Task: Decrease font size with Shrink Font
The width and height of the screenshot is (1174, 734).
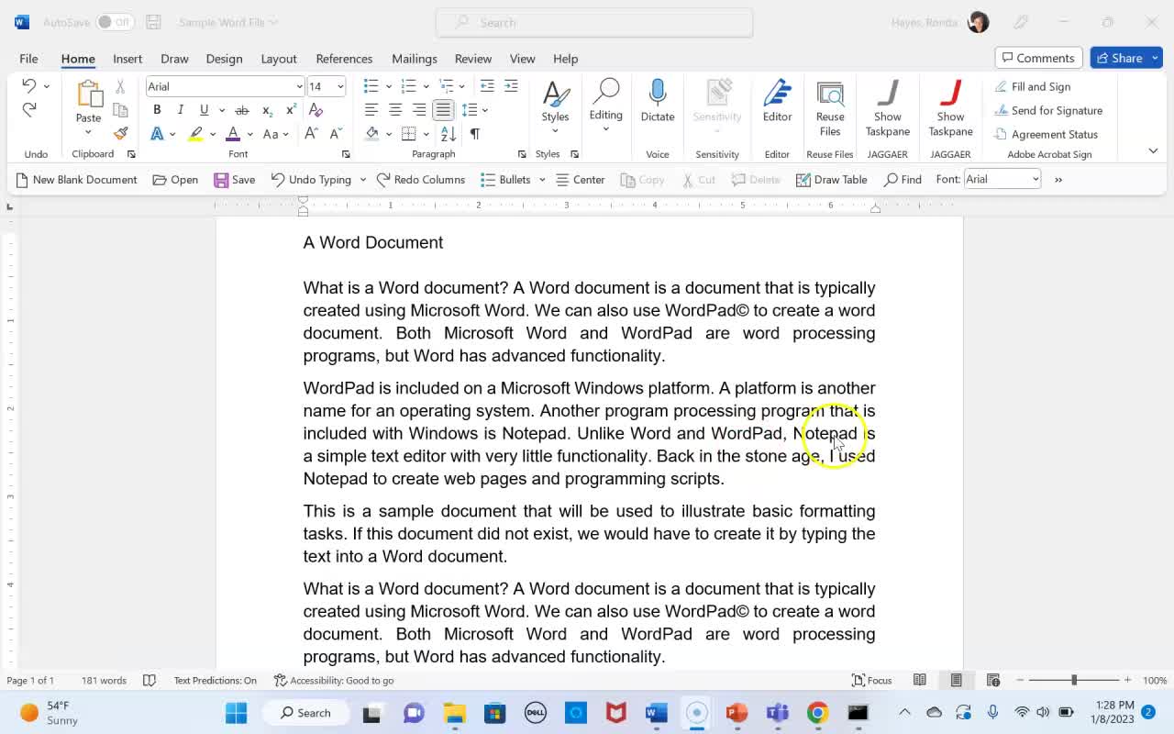Action: tap(336, 134)
